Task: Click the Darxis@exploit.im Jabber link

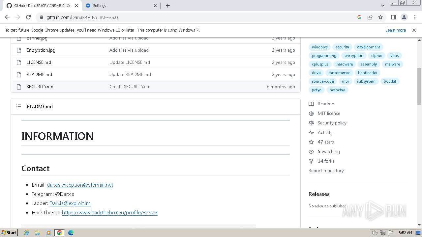Action: coord(70,203)
